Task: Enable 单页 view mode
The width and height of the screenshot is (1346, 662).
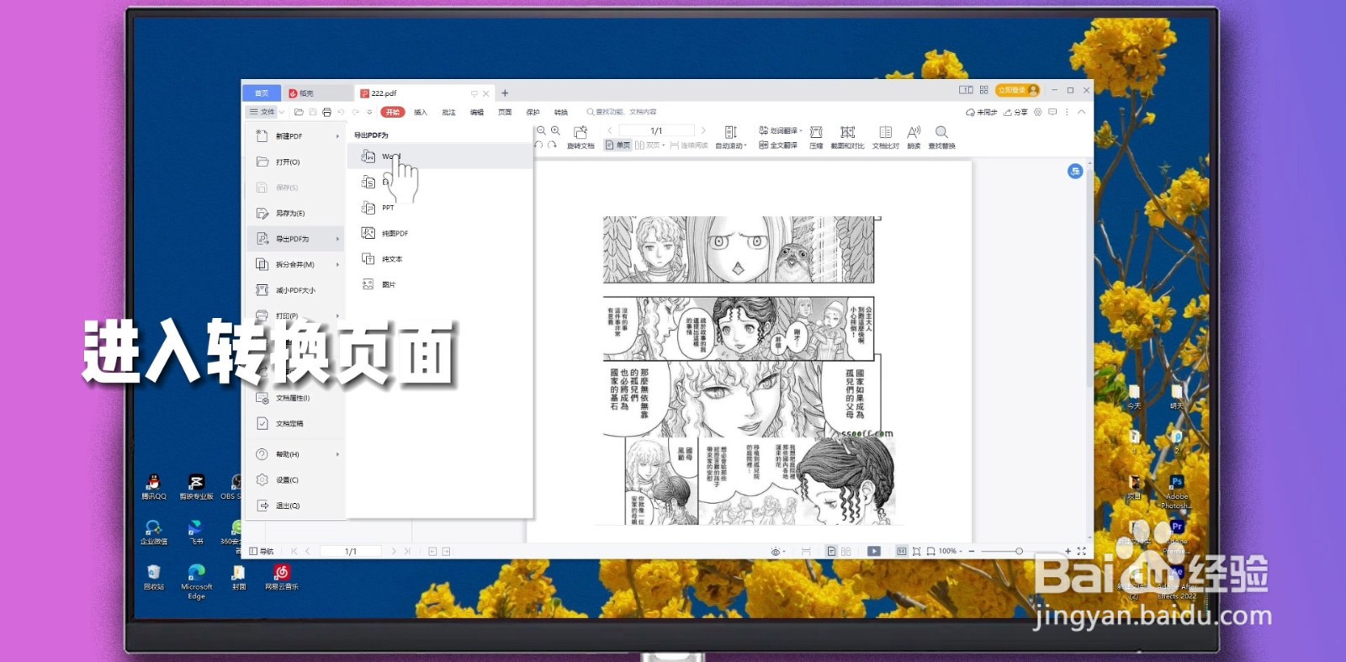Action: [618, 146]
